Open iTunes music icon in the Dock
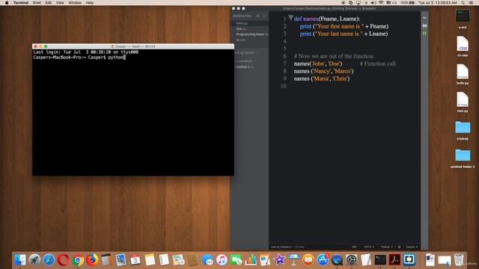This screenshot has width=479, height=269. pyautogui.click(x=222, y=260)
